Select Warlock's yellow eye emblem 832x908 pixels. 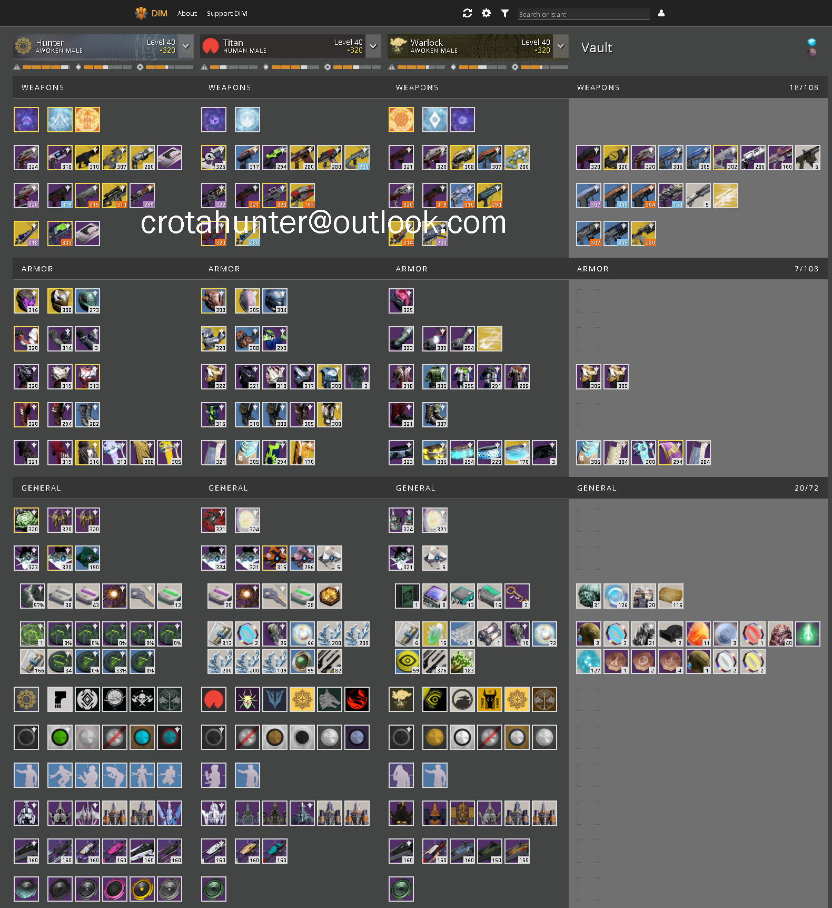click(435, 699)
